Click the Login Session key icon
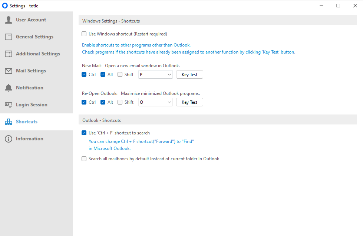The width and height of the screenshot is (363, 236). coord(9,105)
